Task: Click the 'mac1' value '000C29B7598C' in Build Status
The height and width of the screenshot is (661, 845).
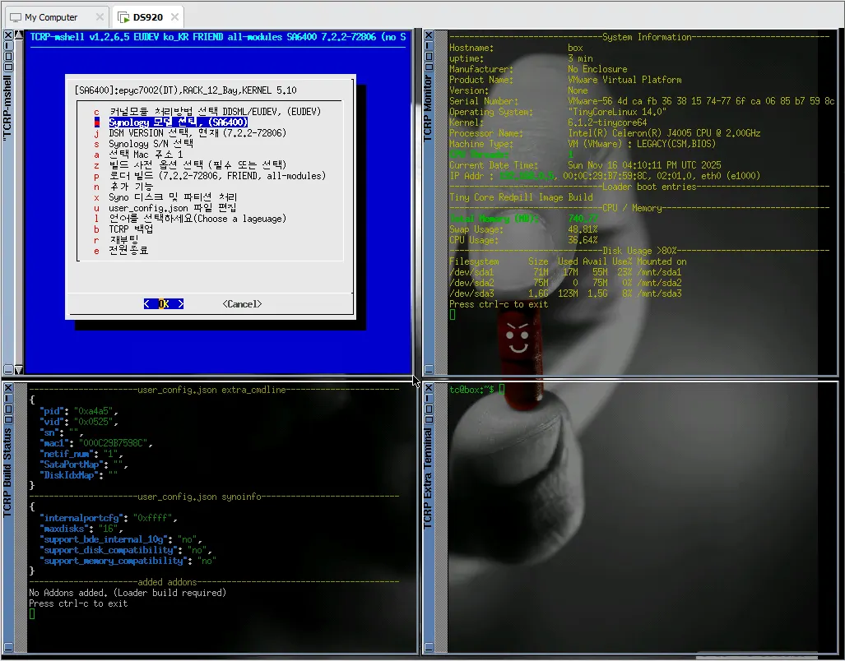Action: click(x=113, y=443)
